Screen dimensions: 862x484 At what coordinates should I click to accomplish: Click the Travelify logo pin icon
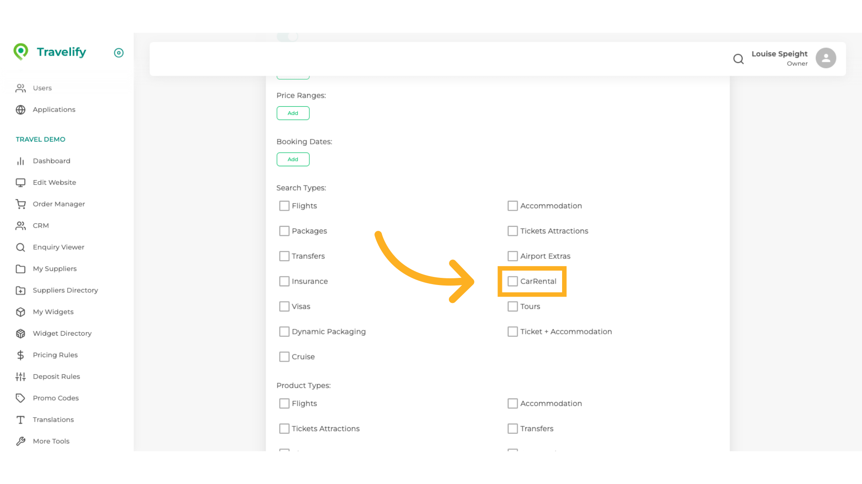[x=21, y=52]
